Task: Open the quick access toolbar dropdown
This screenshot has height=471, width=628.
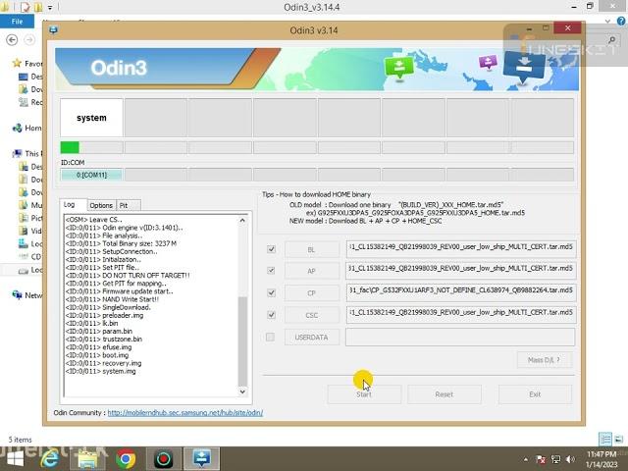Action: [x=50, y=7]
